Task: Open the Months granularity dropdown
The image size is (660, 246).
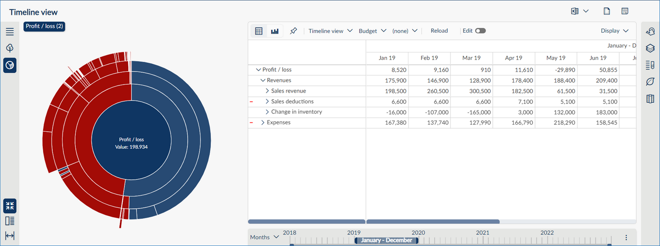Action: pos(264,237)
